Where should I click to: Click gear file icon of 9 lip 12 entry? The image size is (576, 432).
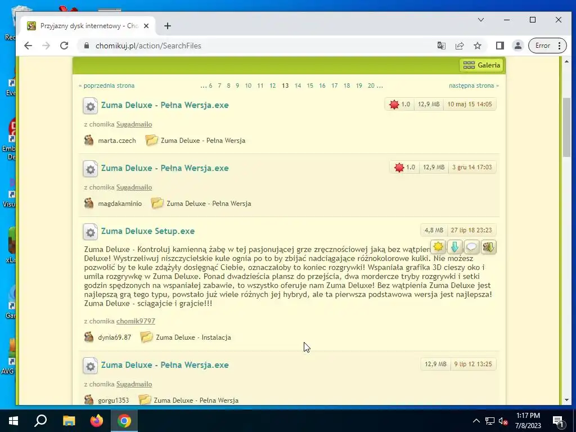91,366
